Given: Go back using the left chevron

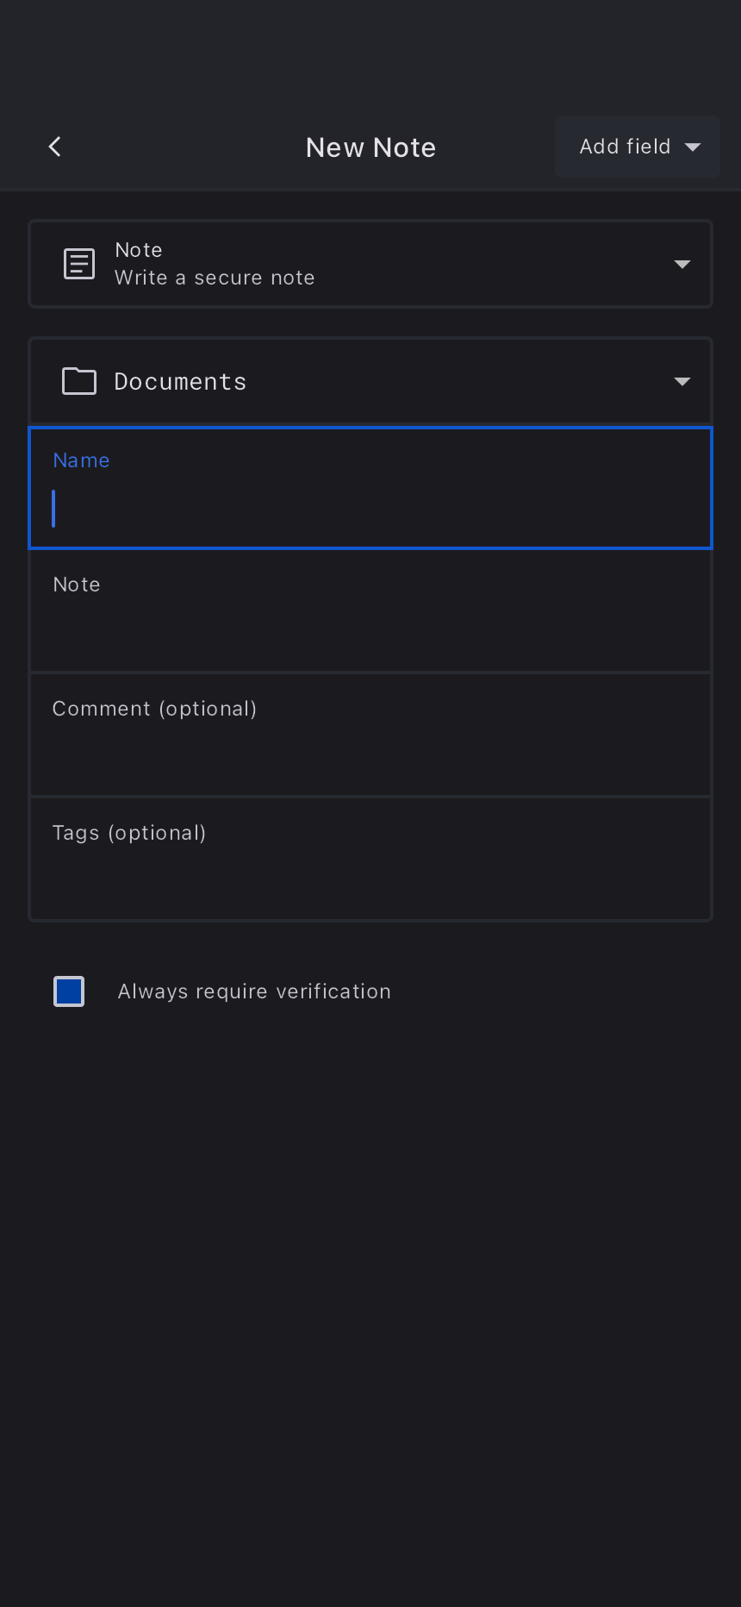Looking at the screenshot, I should (x=55, y=147).
